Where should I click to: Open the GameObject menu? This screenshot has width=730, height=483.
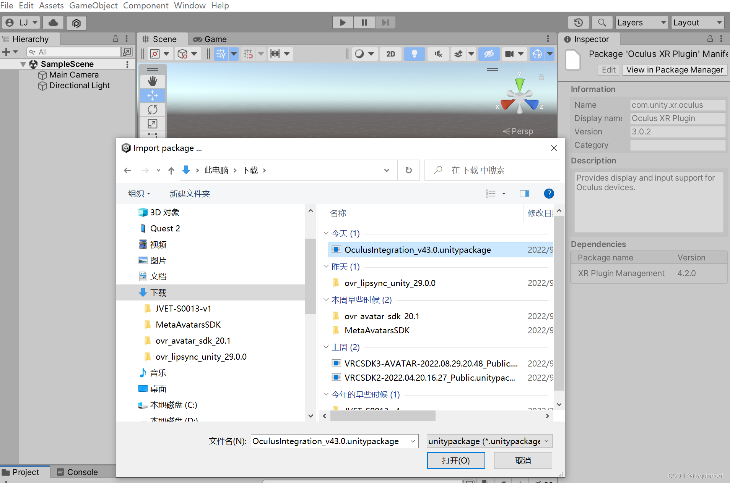click(x=93, y=5)
